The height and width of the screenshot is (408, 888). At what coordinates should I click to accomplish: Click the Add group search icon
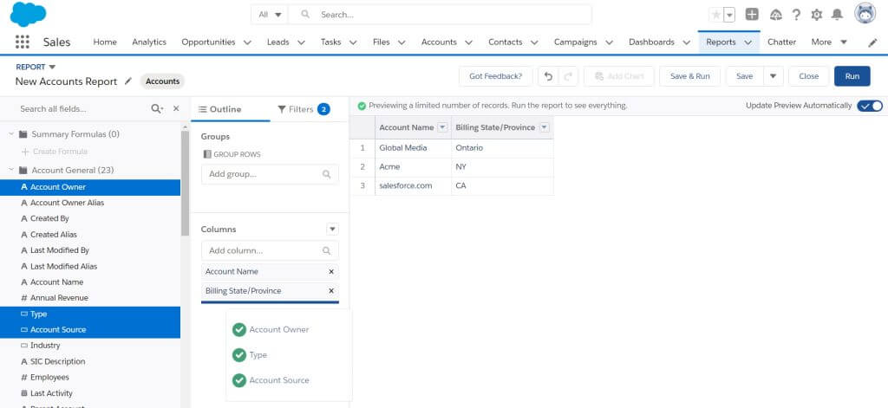327,174
